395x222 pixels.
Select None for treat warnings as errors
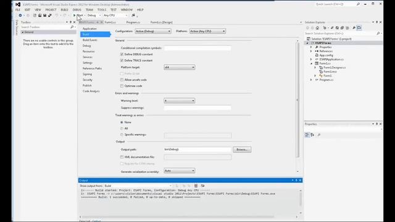122,122
